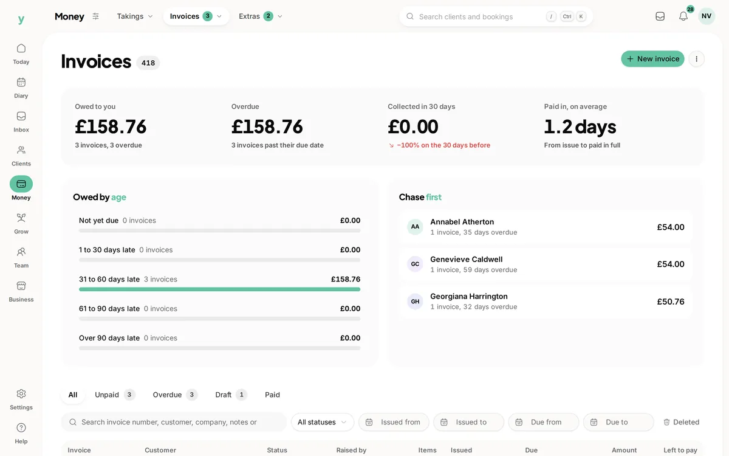729x456 pixels.
Task: Click the 31 to 60 days green bar
Action: click(219, 289)
